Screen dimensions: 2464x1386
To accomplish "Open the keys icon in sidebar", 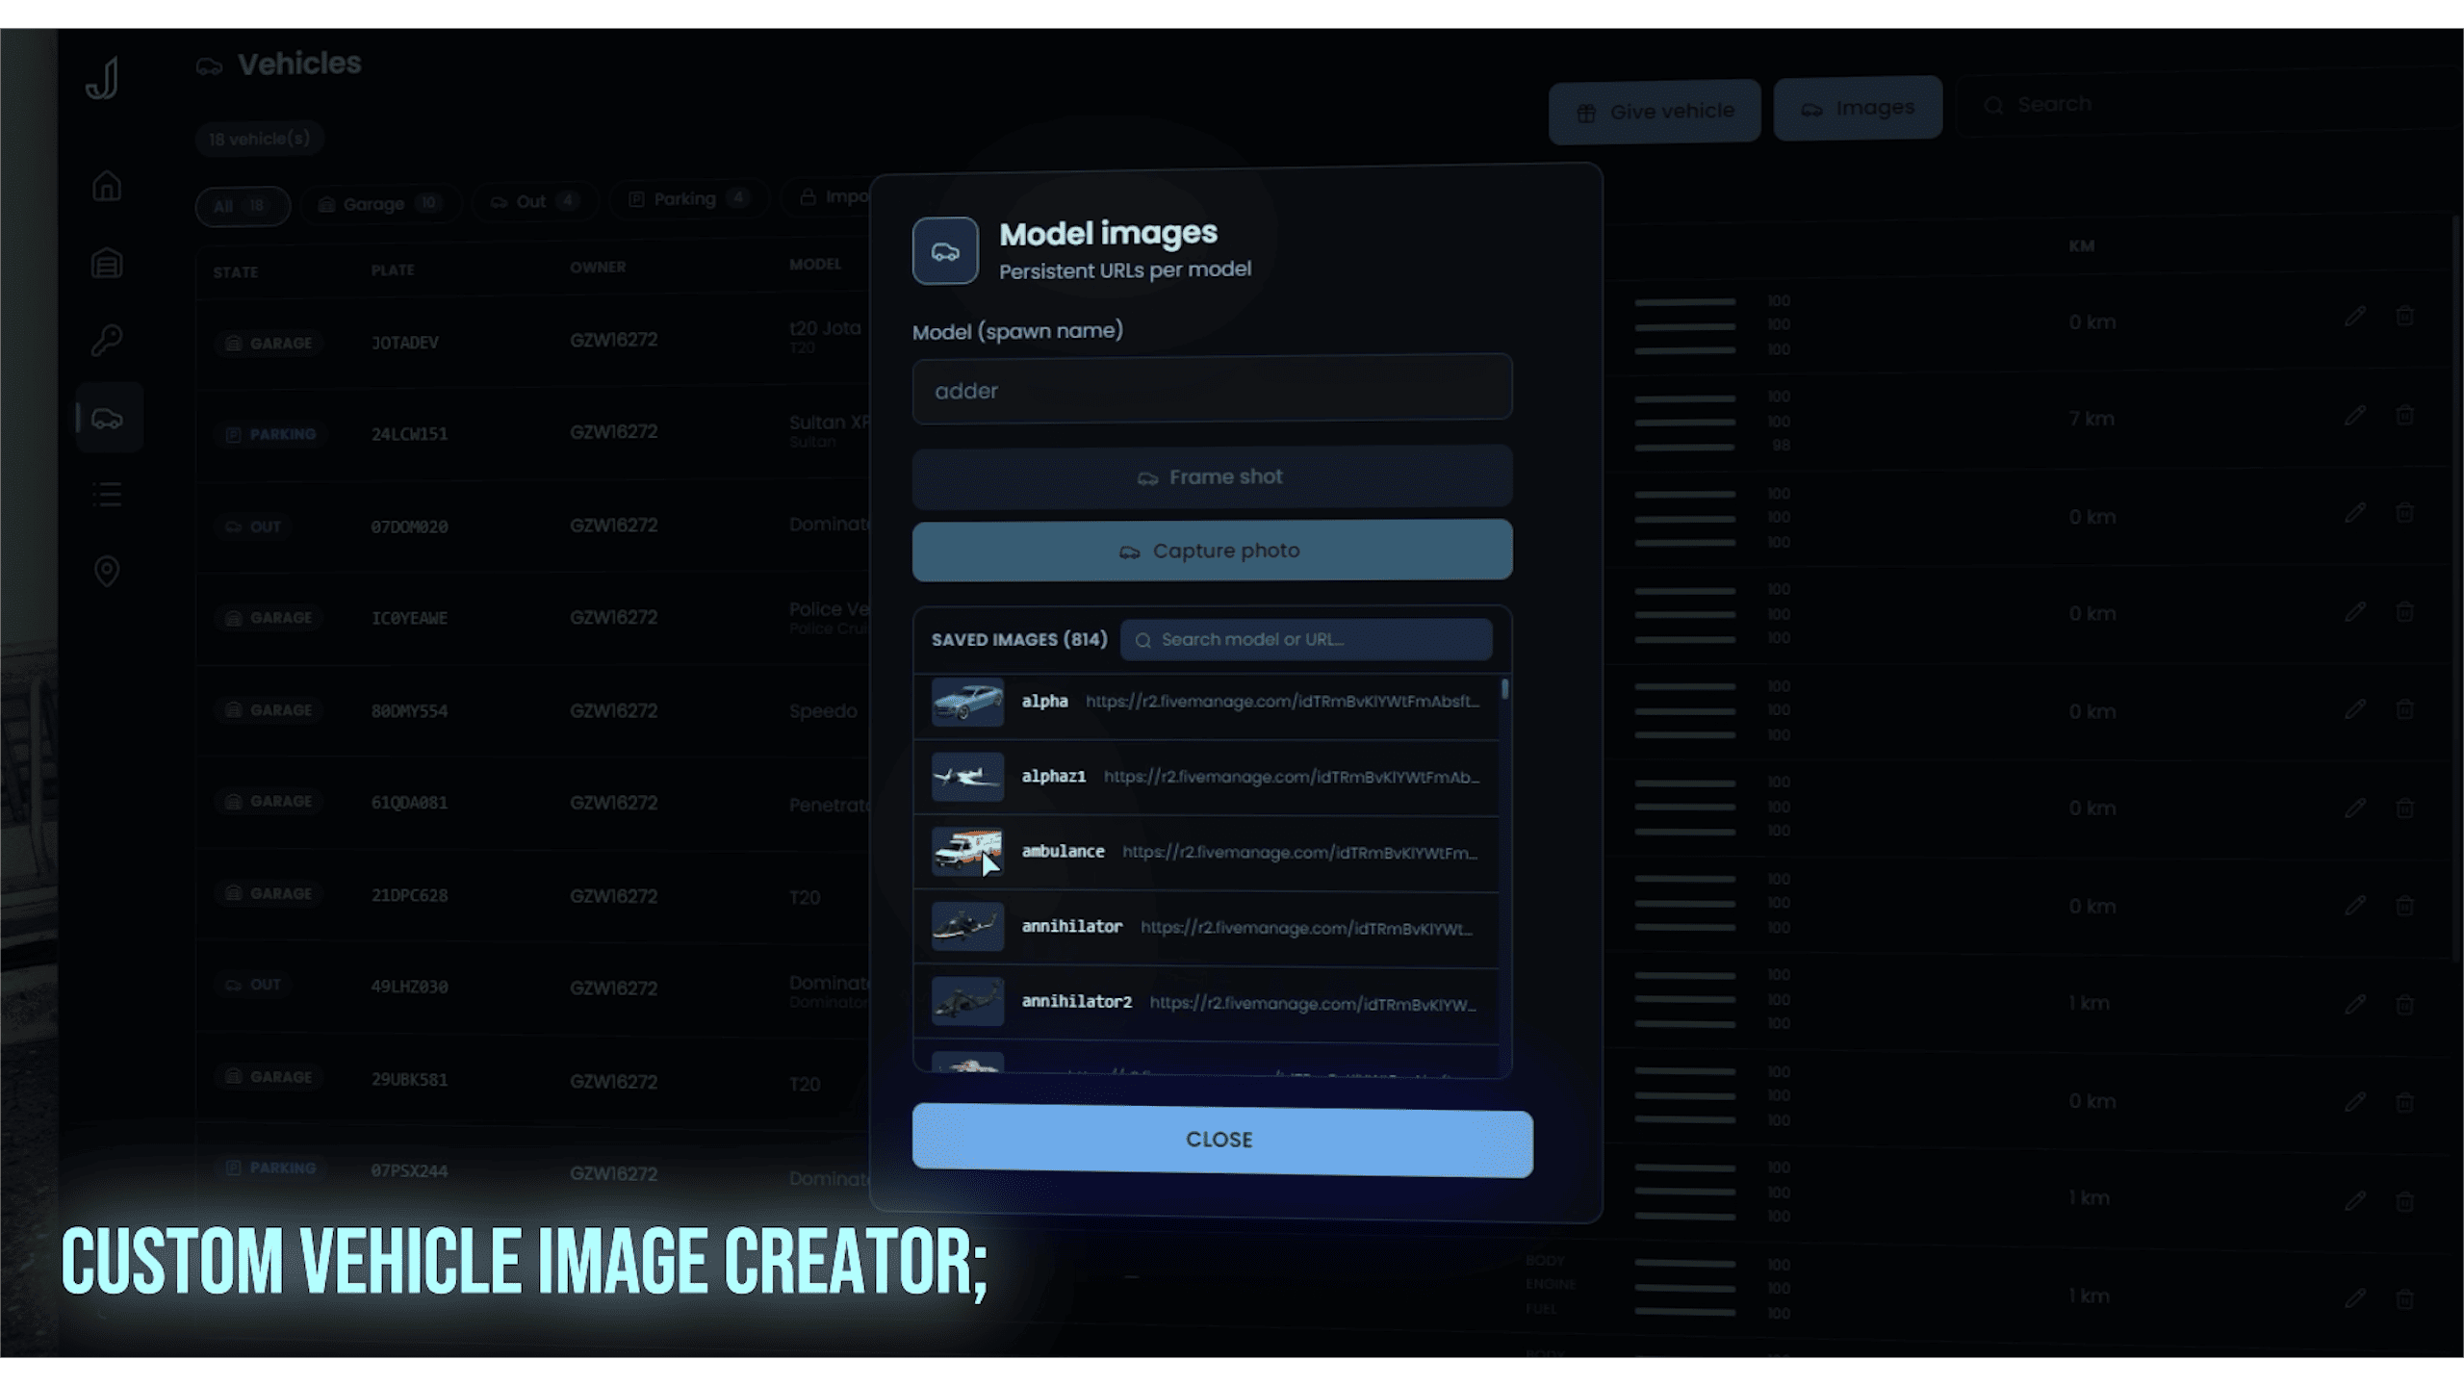I will tap(107, 340).
